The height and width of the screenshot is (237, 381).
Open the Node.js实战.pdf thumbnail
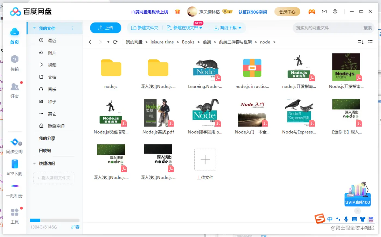158,113
